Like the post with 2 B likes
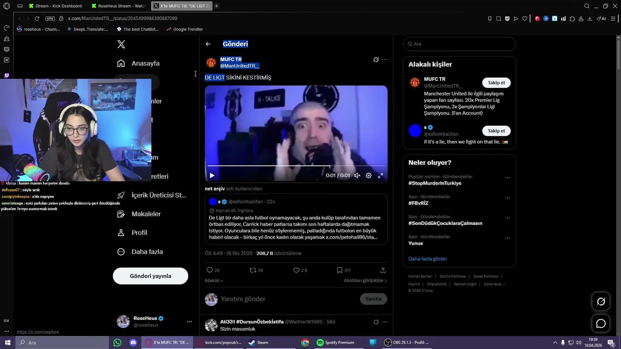Viewport: 621px width, 349px height. pyautogui.click(x=300, y=270)
